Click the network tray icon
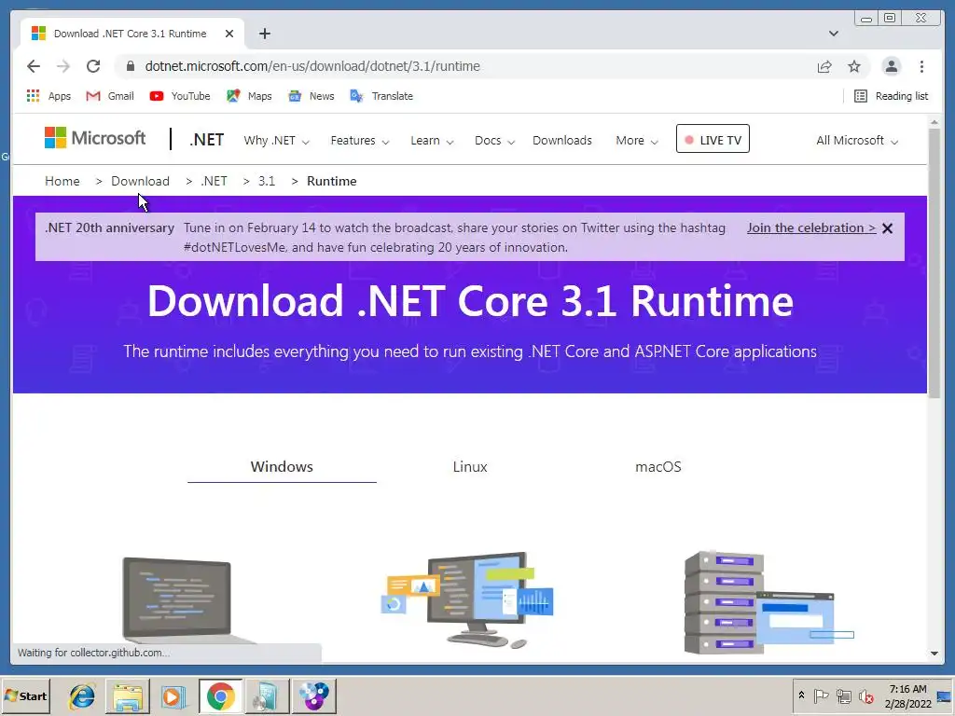The height and width of the screenshot is (716, 955). coord(843,695)
